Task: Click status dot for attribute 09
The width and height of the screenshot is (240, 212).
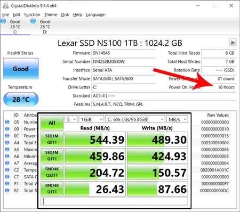Action: click(7, 129)
